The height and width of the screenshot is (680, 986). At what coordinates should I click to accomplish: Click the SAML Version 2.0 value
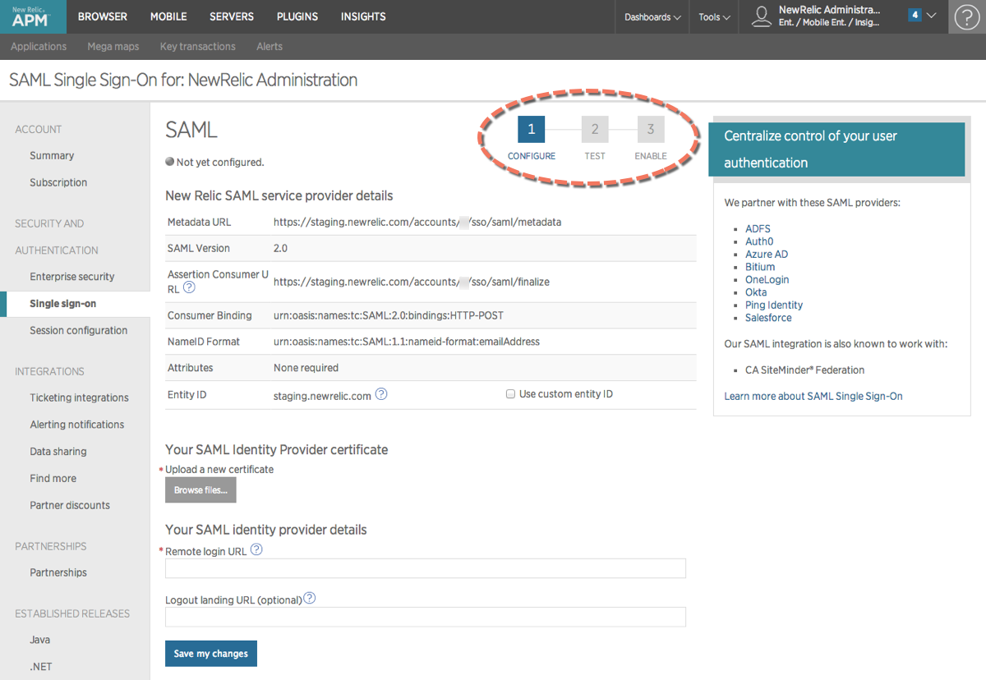(281, 248)
